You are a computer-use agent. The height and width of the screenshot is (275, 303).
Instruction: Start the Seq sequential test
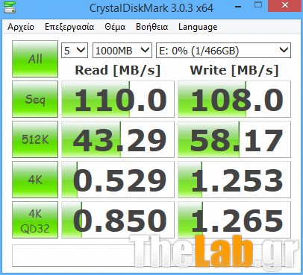(35, 99)
